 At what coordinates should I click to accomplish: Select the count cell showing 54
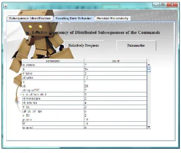(x=115, y=69)
